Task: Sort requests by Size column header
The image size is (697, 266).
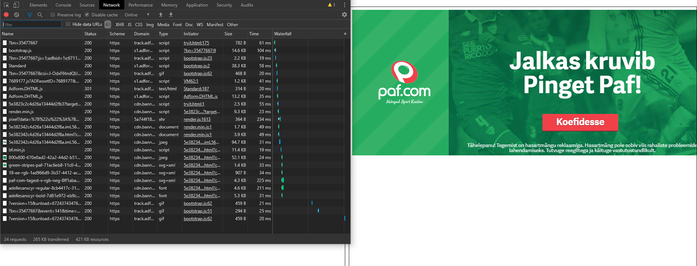Action: [235, 33]
